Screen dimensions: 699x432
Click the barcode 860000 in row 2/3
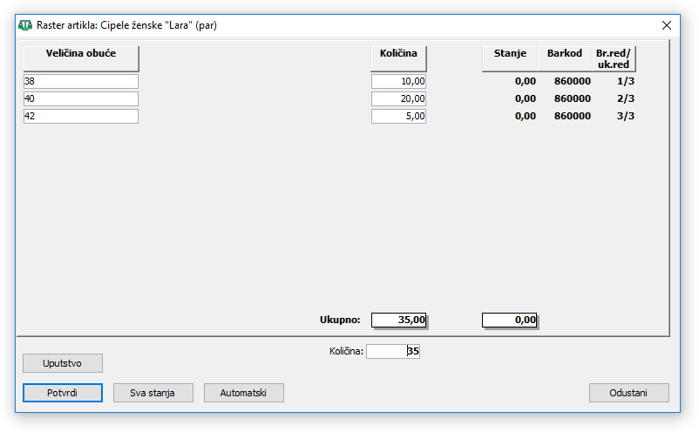[x=573, y=98]
